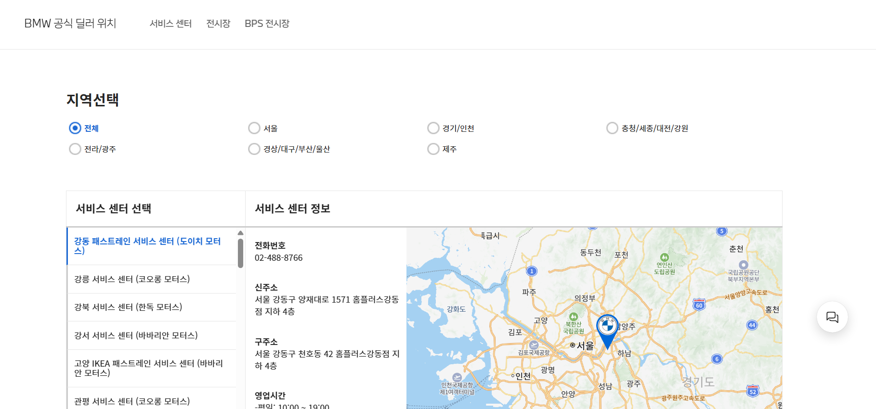Click the 연인산 도립공원 map marker
This screenshot has height=409, width=876.
pyautogui.click(x=665, y=257)
